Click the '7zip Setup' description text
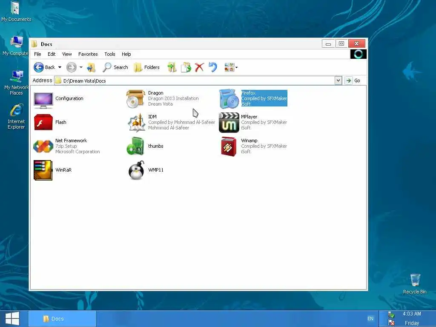Viewport: 436px width, 327px height. tap(66, 146)
